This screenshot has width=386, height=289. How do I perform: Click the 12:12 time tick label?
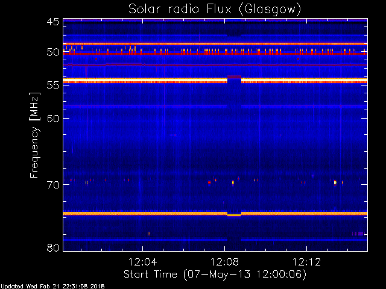[x=306, y=262]
